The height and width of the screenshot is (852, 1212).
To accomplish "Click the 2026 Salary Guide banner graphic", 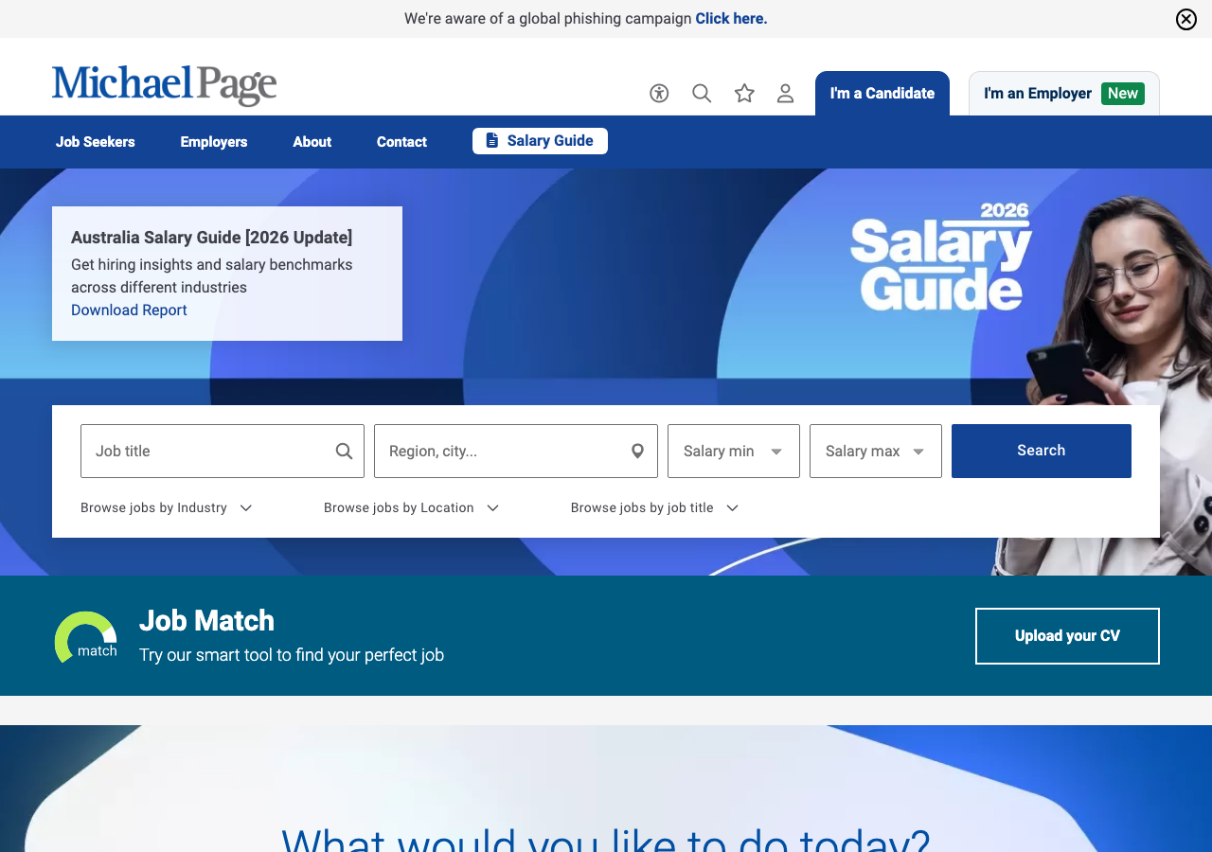I will (x=941, y=257).
